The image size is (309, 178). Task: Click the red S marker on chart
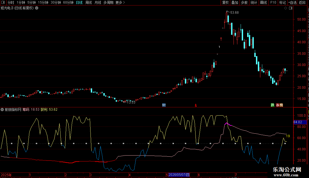coord(196,105)
